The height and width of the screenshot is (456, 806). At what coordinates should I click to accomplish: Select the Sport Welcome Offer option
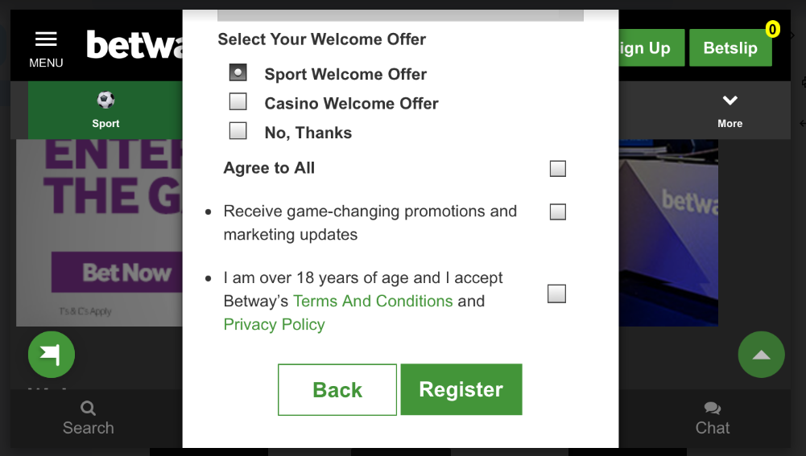[x=238, y=73]
